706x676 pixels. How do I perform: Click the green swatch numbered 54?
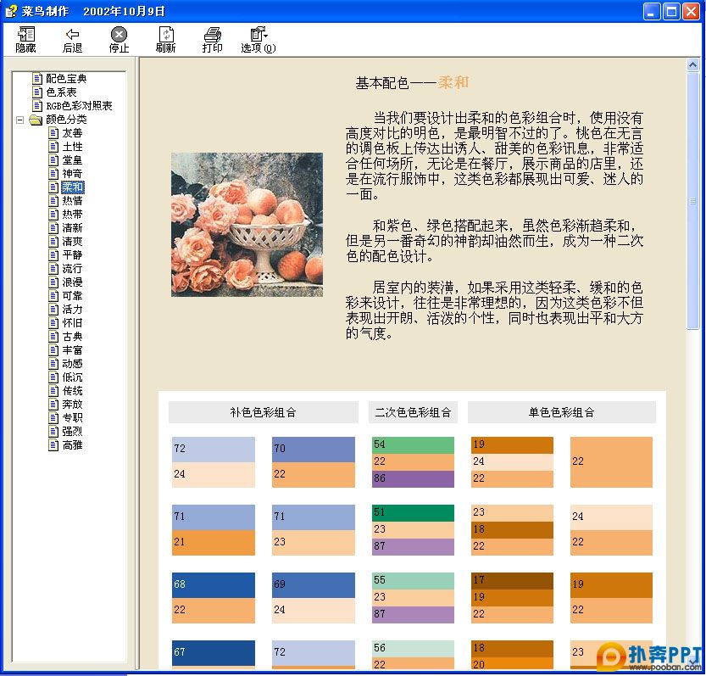point(413,444)
